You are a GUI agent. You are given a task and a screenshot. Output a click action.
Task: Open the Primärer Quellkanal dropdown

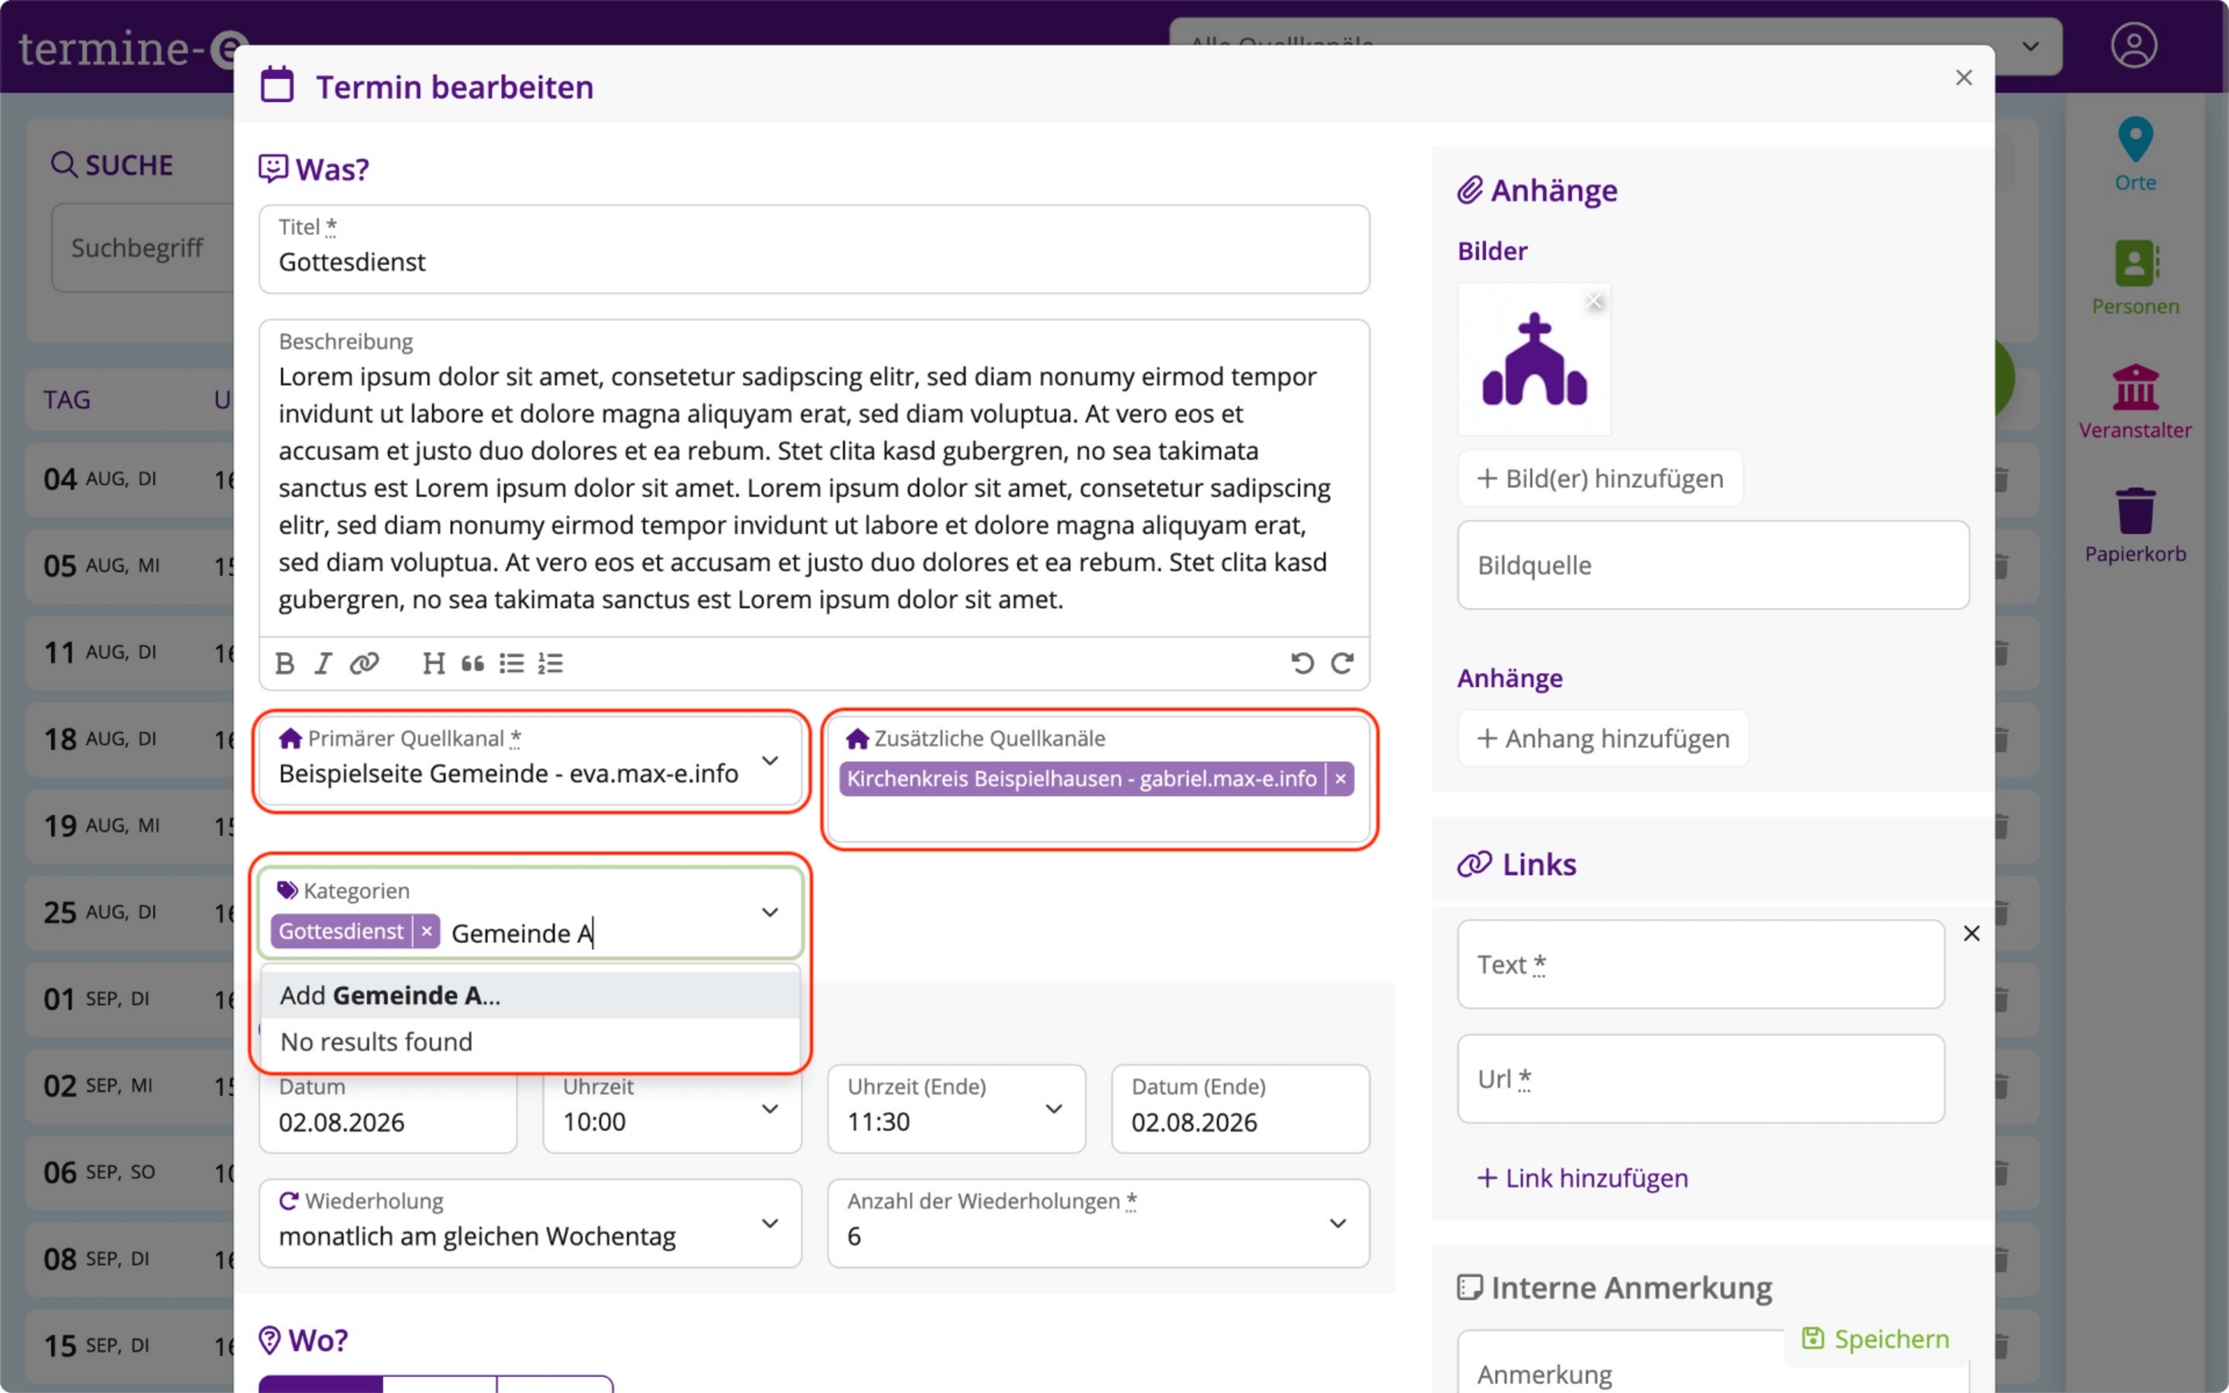(x=531, y=761)
